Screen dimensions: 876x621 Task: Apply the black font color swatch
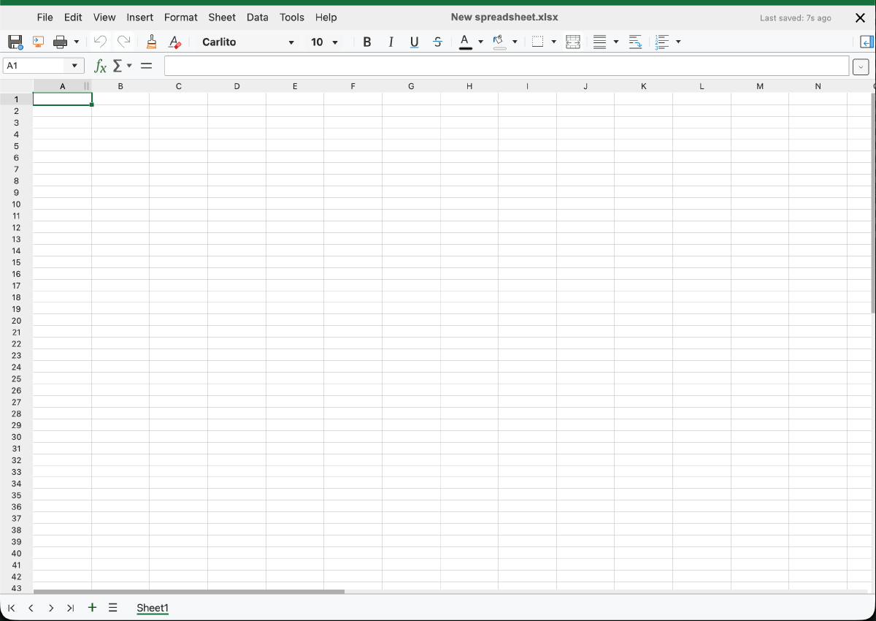pyautogui.click(x=465, y=42)
